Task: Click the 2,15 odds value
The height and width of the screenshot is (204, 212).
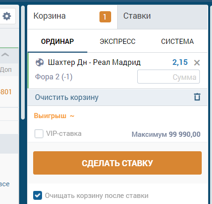Action: [180, 62]
